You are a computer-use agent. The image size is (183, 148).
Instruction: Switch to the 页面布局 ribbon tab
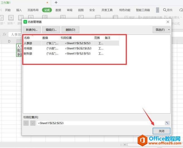click(33, 10)
